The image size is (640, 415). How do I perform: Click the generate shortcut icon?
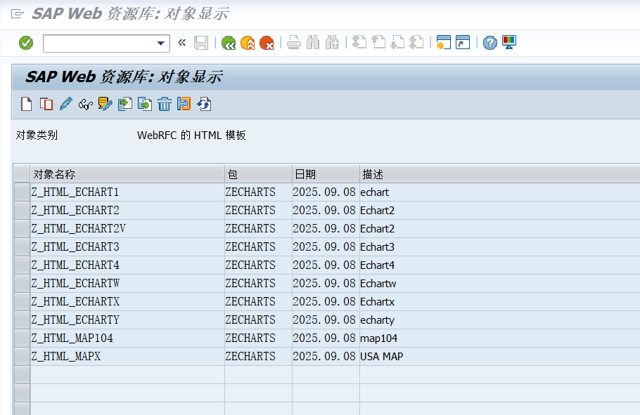tap(463, 42)
